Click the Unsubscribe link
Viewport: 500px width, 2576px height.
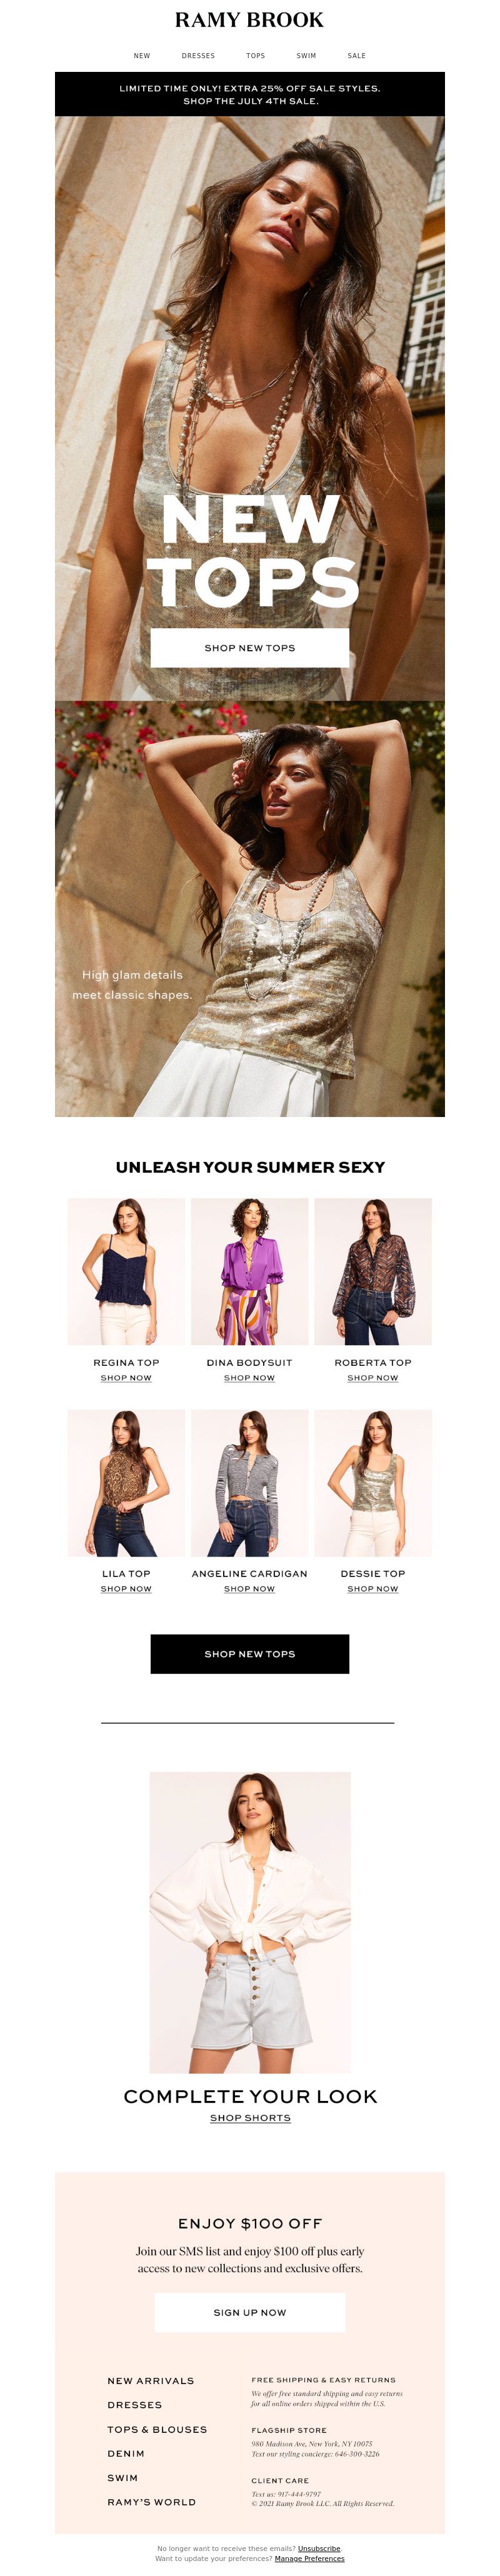(x=319, y=2549)
